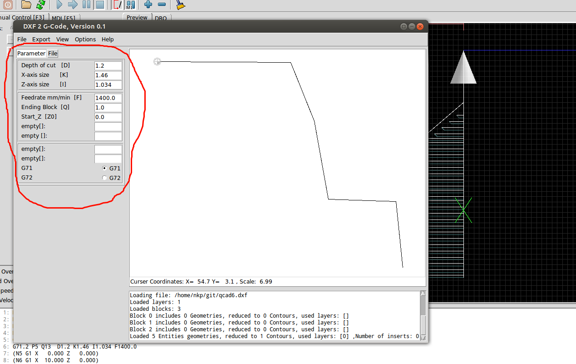Viewport: 576px width, 364px height.
Task: Open the Export menu
Action: point(41,39)
